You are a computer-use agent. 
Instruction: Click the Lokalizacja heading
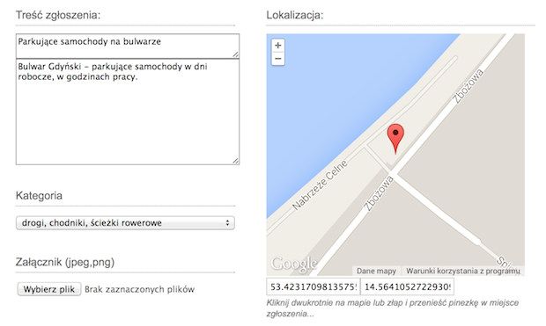pyautogui.click(x=295, y=15)
